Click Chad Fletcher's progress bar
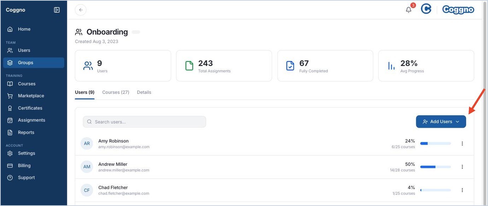Screen dimensions: 488x206 (x=435, y=190)
